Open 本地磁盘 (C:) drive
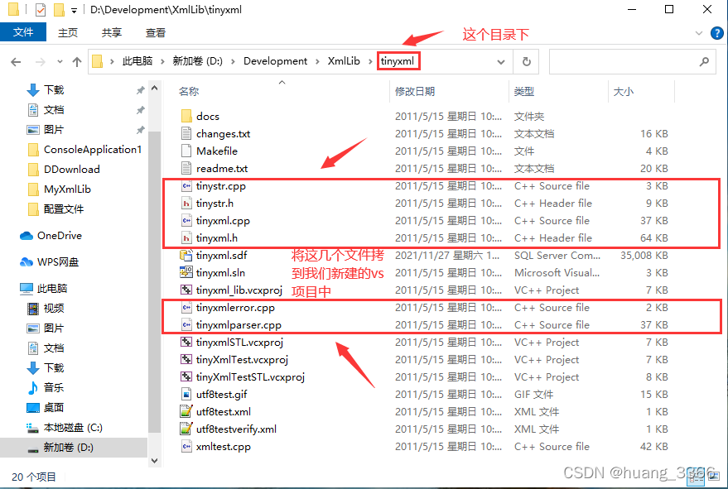728x489 pixels. click(x=65, y=428)
